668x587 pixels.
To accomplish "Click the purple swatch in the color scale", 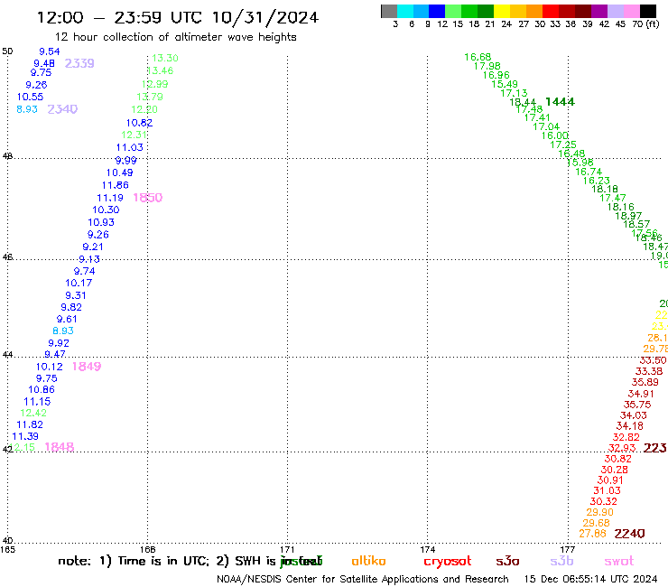I will [x=598, y=11].
